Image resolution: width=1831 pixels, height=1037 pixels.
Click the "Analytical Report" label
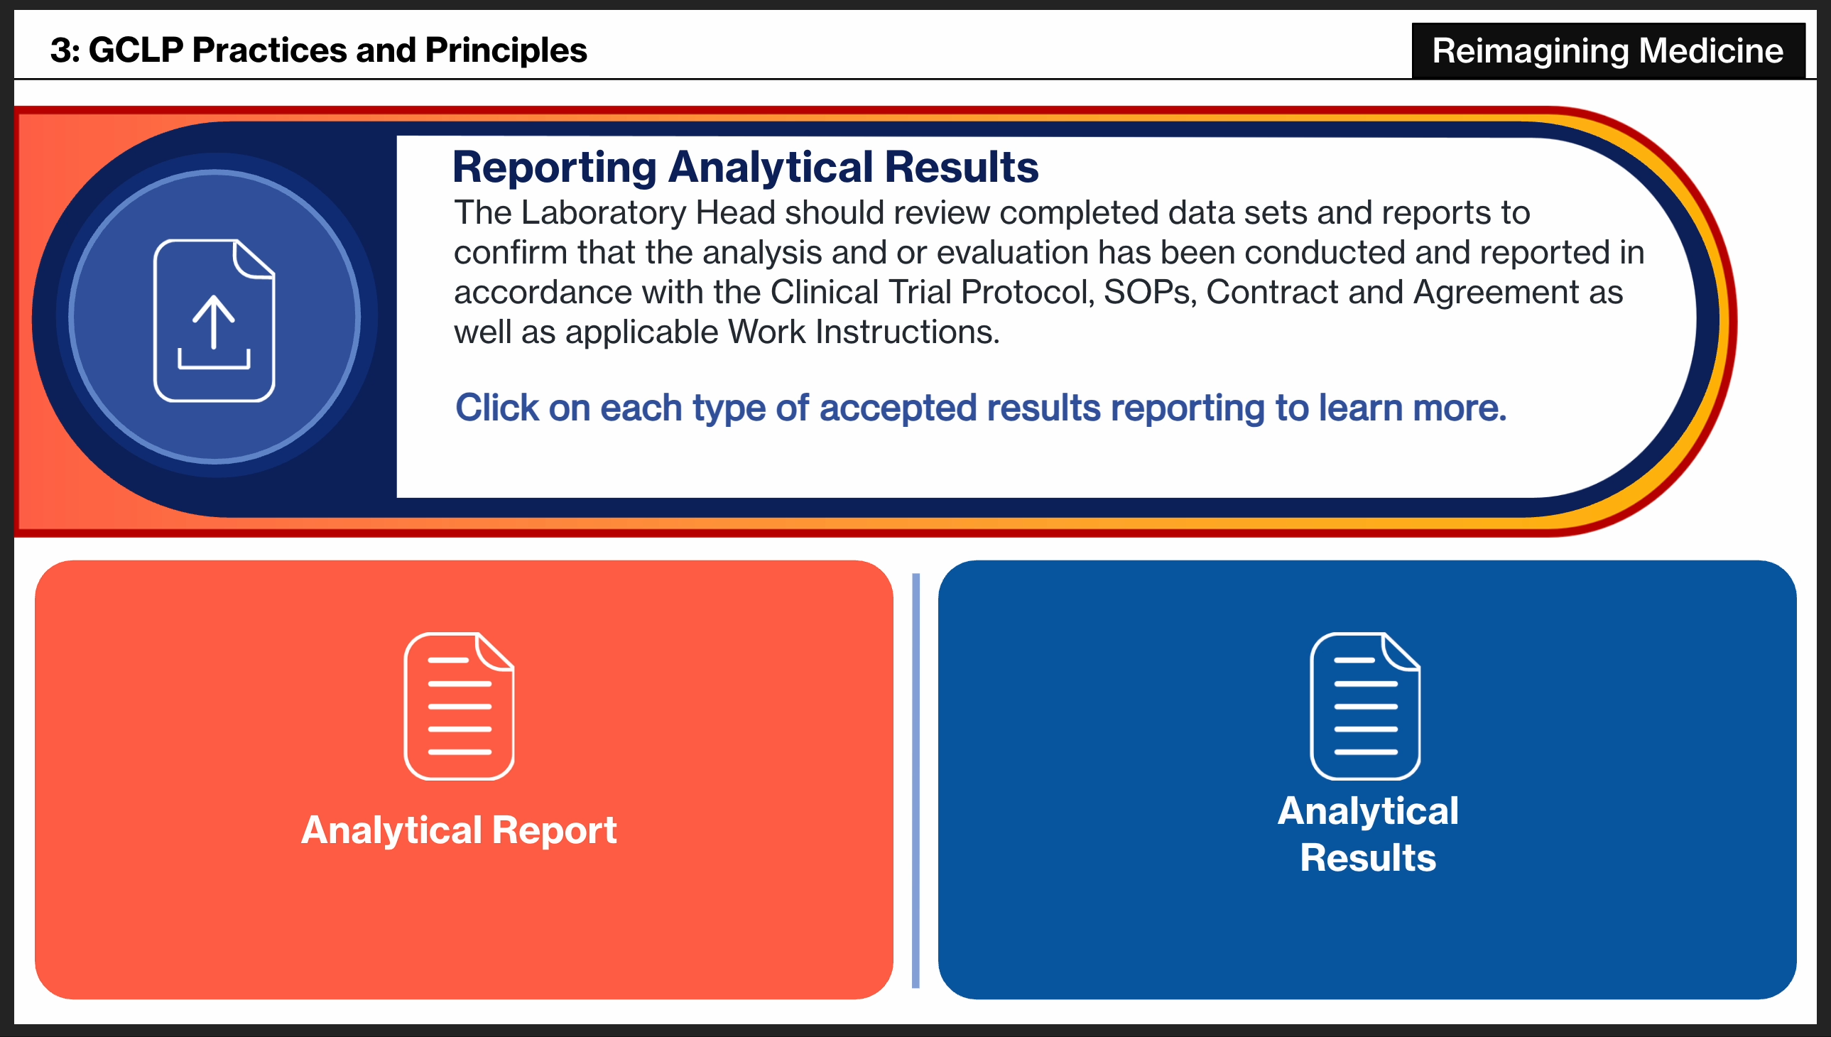[x=459, y=830]
